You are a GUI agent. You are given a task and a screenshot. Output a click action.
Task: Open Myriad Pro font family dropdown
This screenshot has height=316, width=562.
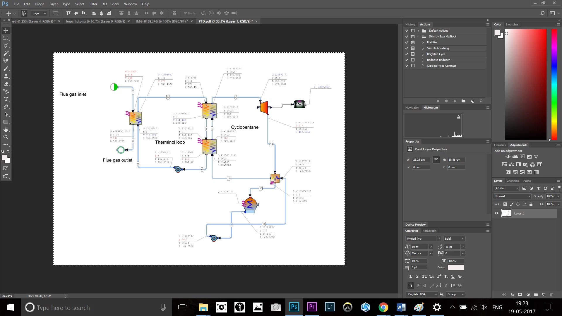click(x=438, y=239)
